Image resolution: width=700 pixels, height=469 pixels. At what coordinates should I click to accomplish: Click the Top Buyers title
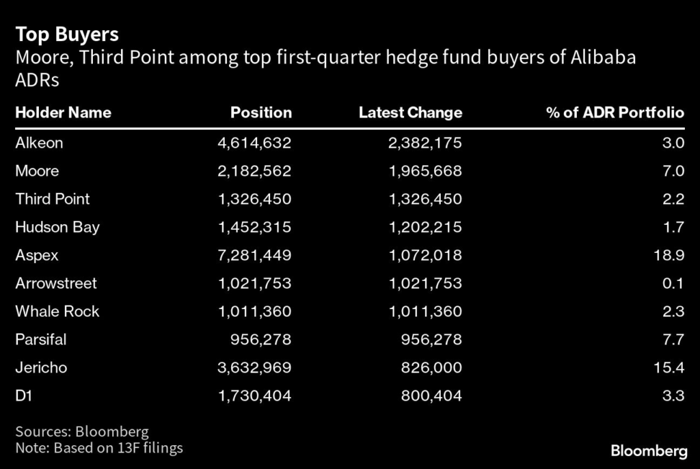67,34
